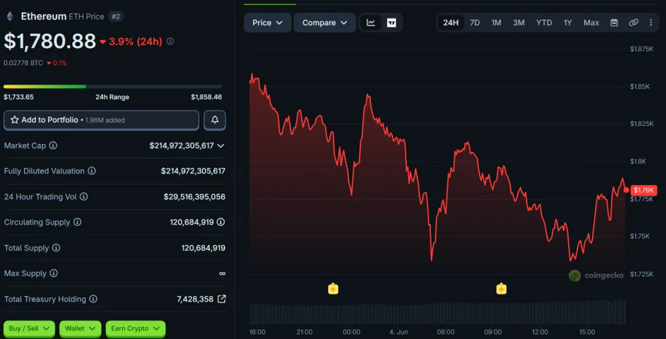The width and height of the screenshot is (666, 339).
Task: Switch to TradingView chart icon
Action: (392, 23)
